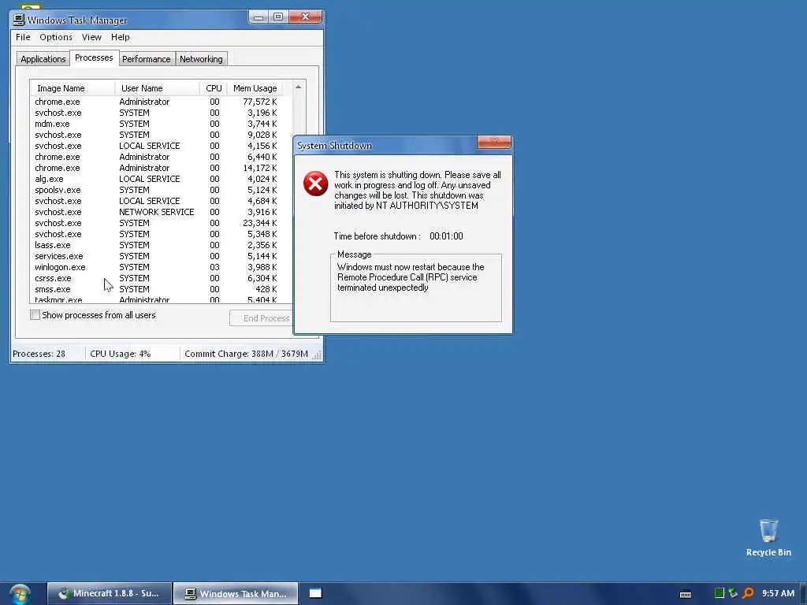Click the orange magnifier tray icon

coord(749,593)
